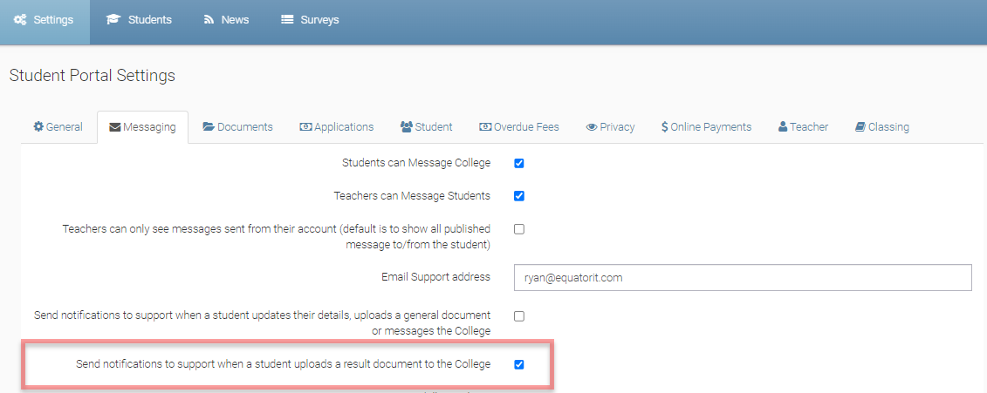987x393 pixels.
Task: Uncheck Students can Message College
Action: click(x=519, y=163)
